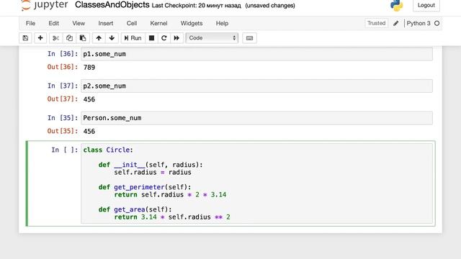Screen dimensions: 461x259
Task: Copy selected cells icon
Action: (69, 38)
